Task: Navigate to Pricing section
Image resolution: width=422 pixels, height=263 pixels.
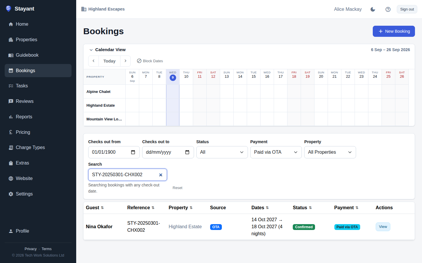Action: coord(38,132)
